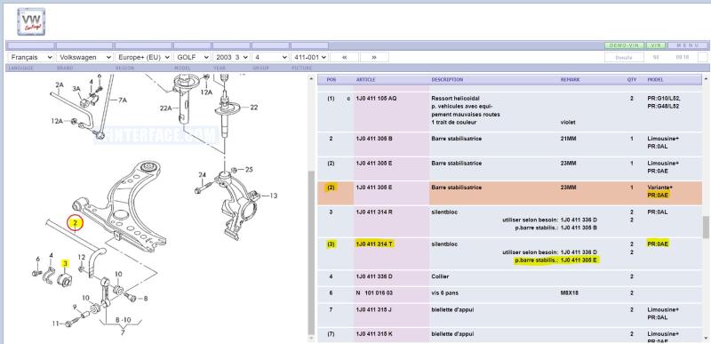Click highlighted p.barre stabilis. 1J0 411 305 E
The image size is (711, 344).
pyautogui.click(x=557, y=260)
